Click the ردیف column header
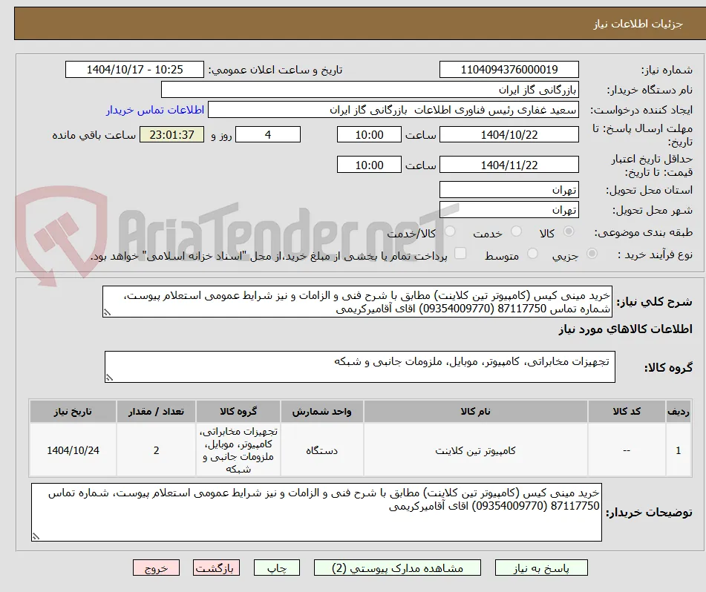The width and height of the screenshot is (706, 592). (679, 412)
